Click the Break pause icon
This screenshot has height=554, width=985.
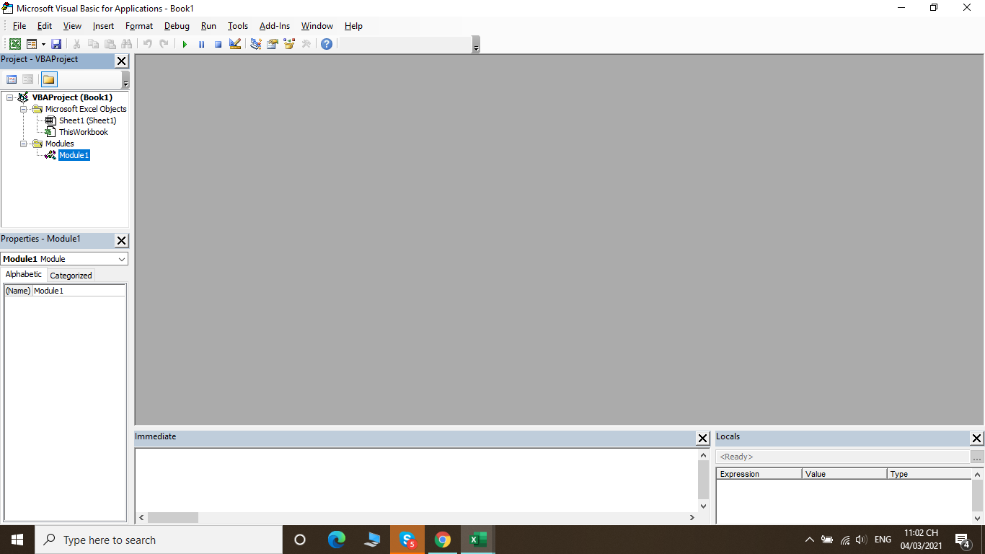coord(201,44)
